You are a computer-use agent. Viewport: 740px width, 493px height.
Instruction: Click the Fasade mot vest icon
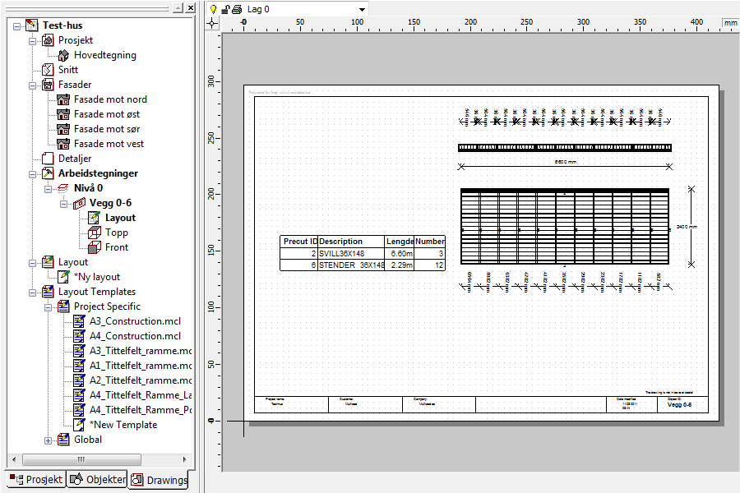click(x=63, y=144)
